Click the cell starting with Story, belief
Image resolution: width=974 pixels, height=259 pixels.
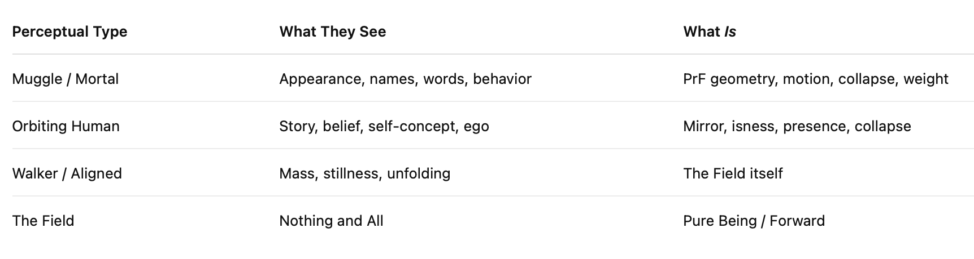click(384, 126)
